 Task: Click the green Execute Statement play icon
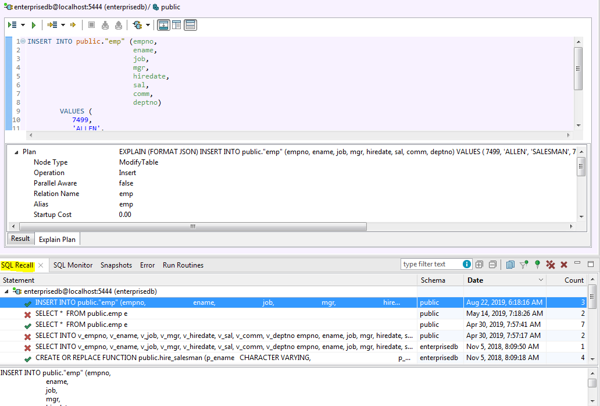click(34, 25)
